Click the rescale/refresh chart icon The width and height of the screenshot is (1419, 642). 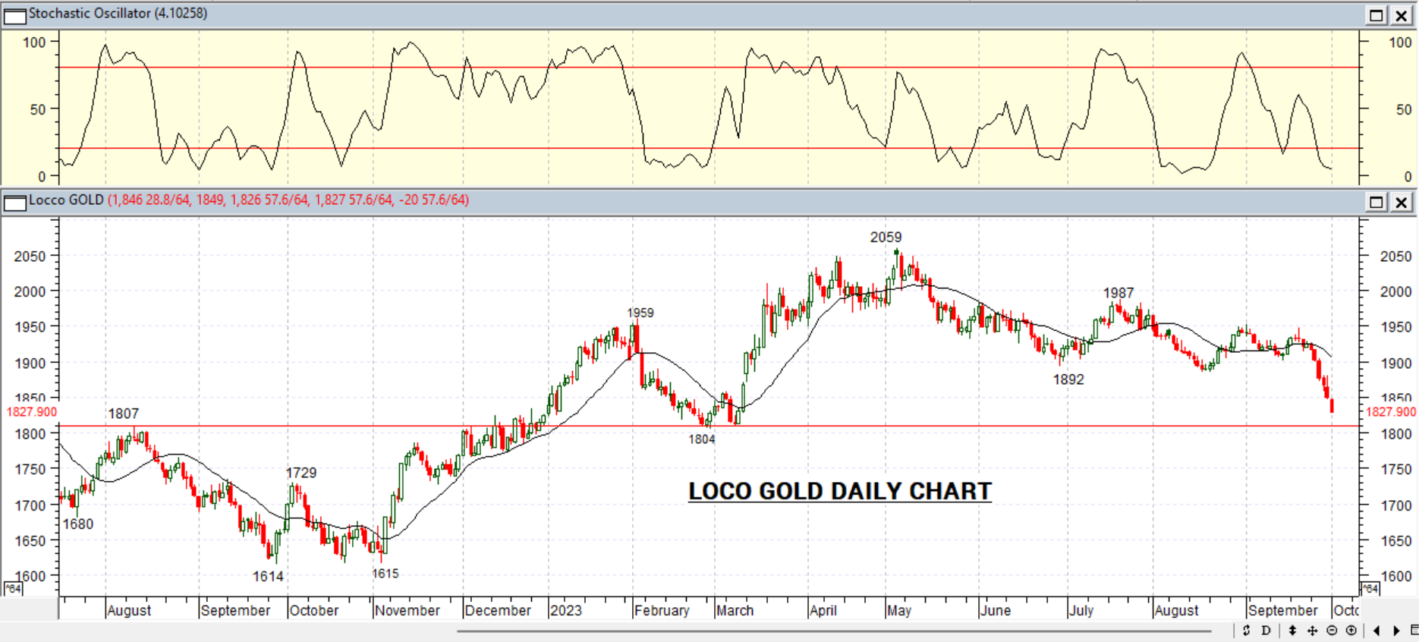tap(1246, 631)
